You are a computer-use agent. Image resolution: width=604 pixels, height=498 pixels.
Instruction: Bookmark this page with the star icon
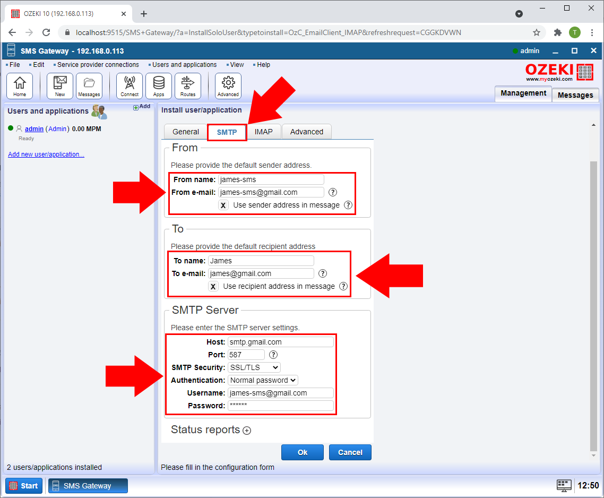coord(537,32)
